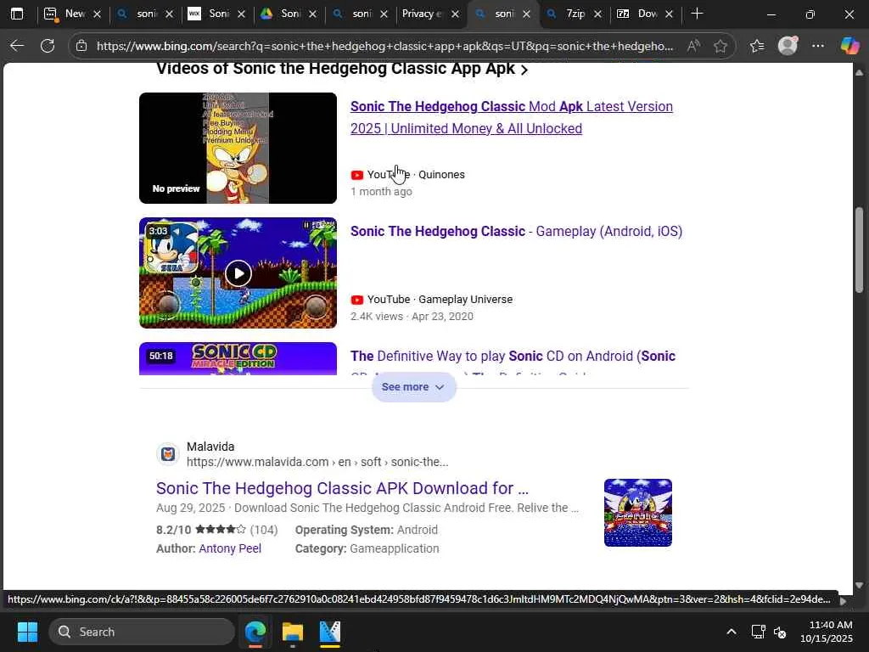Viewport: 869px width, 652px height.
Task: Switch to the Privacy tab
Action: click(423, 14)
